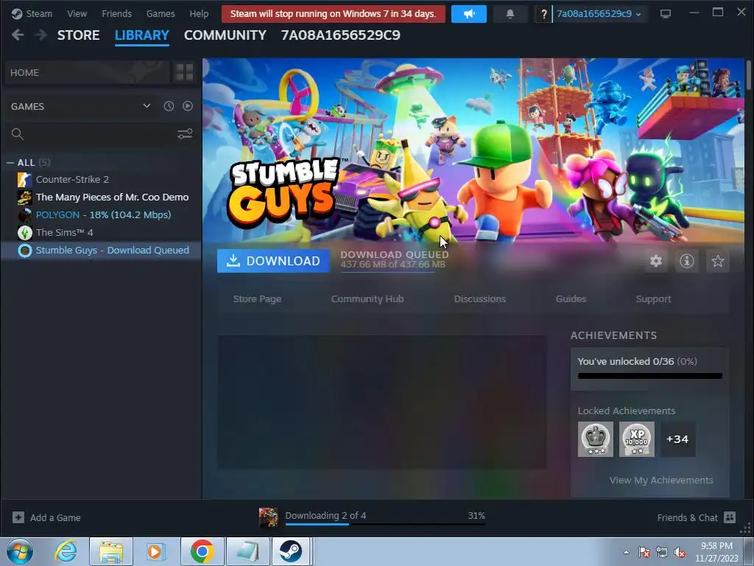Switch to the COMMUNITY tab
This screenshot has height=566, width=754.
(x=225, y=35)
